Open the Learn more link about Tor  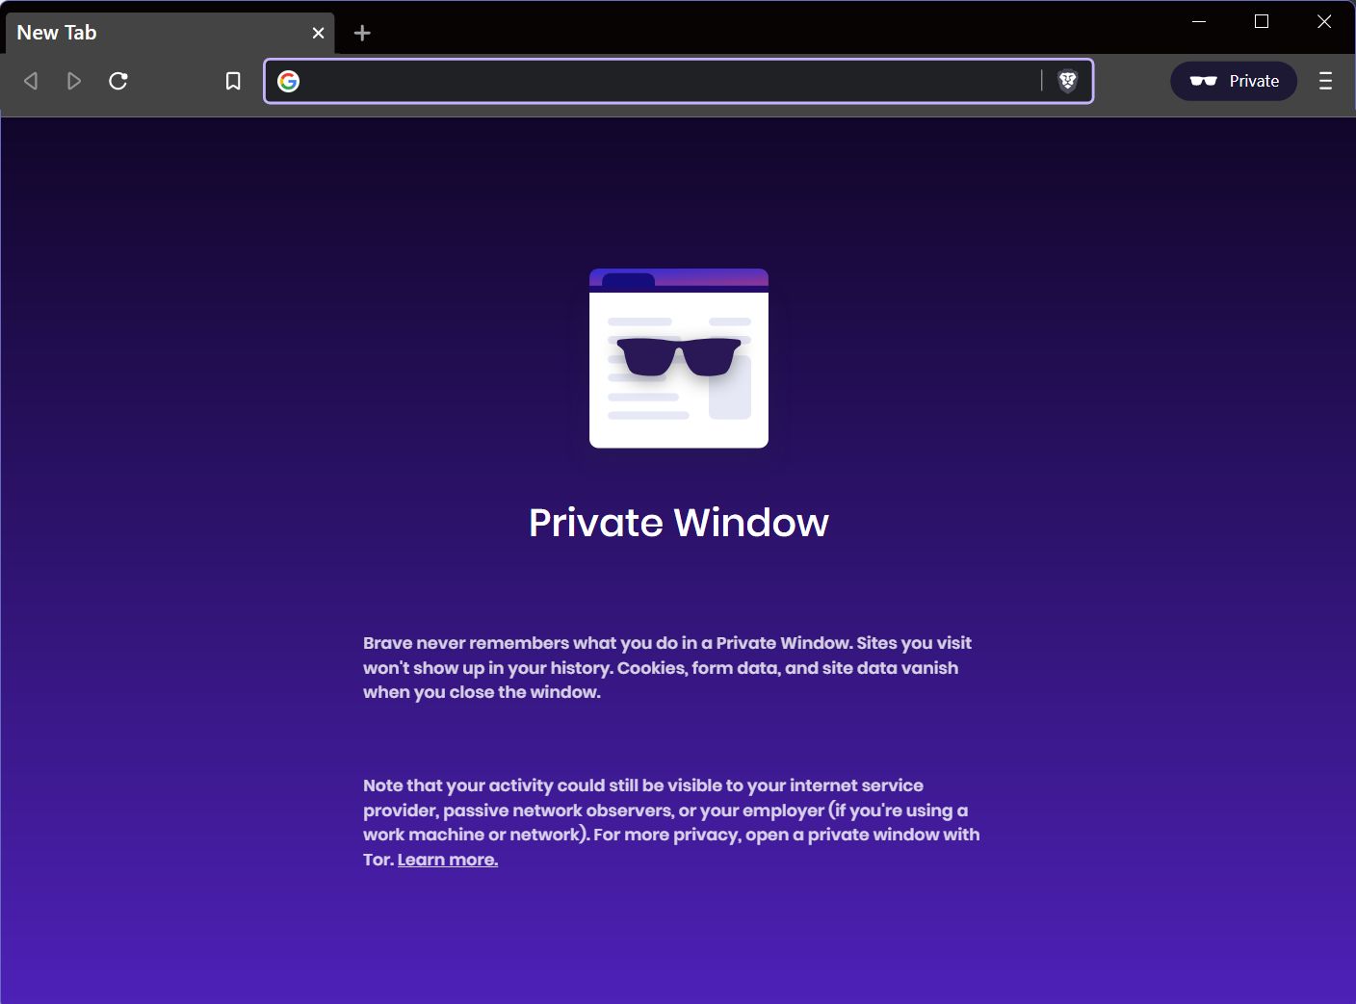(x=447, y=859)
